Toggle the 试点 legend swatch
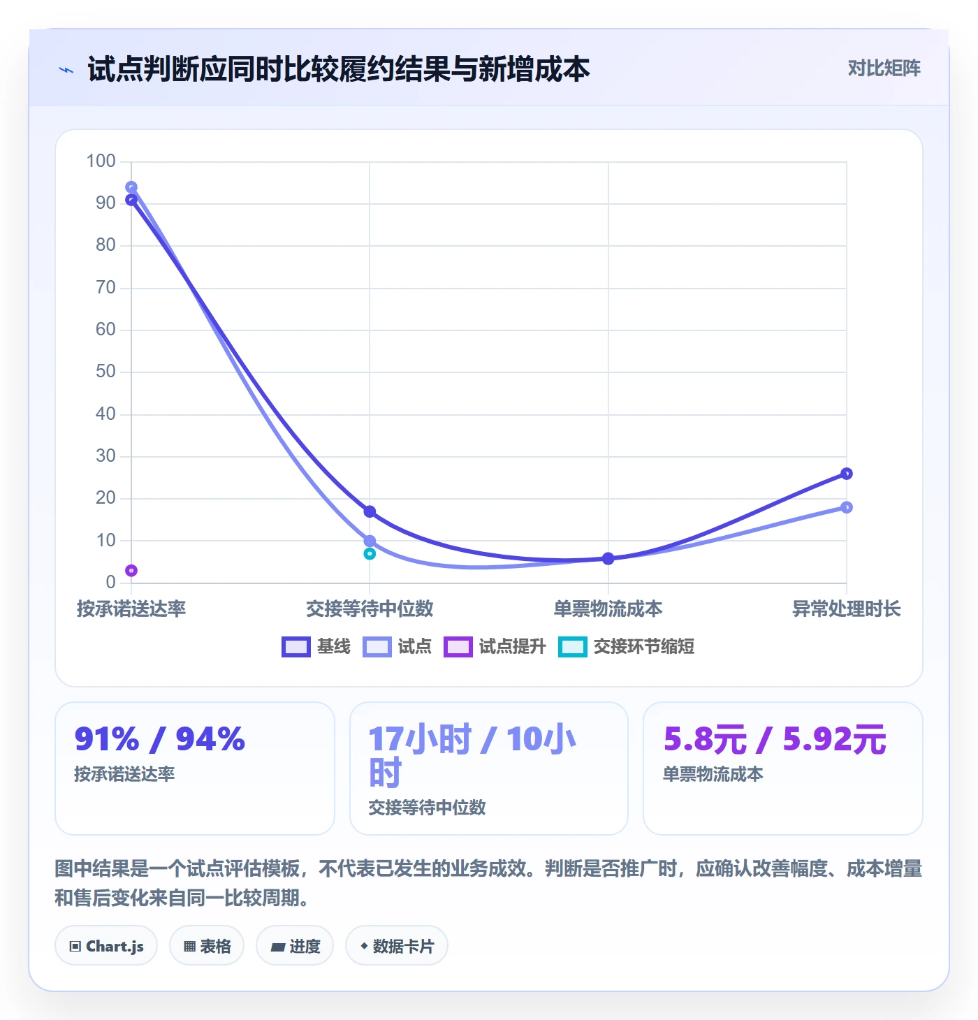Image resolution: width=978 pixels, height=1020 pixels. [x=377, y=647]
